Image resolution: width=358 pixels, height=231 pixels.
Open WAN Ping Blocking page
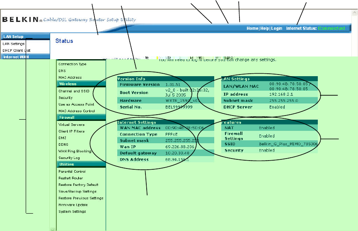[x=75, y=151]
